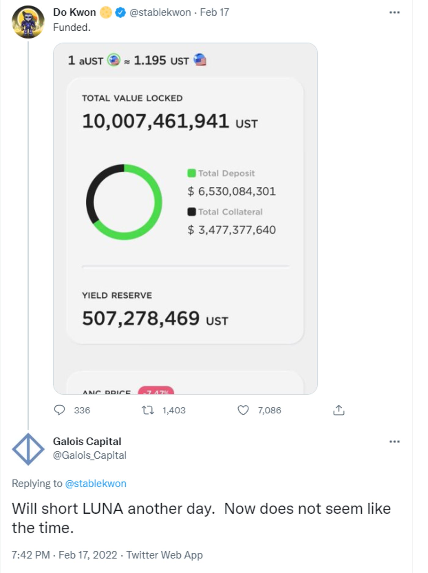Screen dimensions: 428x573
Task: Click Twitter Web App source link
Action: [164, 555]
